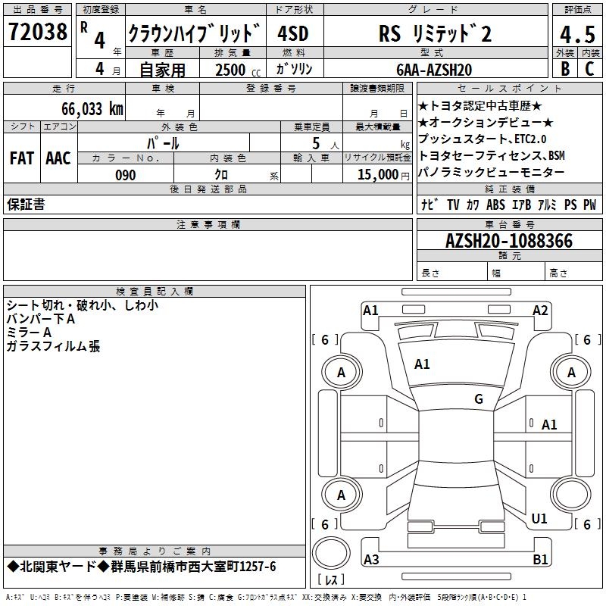
Task: Click interior color クロ
Action: (221, 174)
